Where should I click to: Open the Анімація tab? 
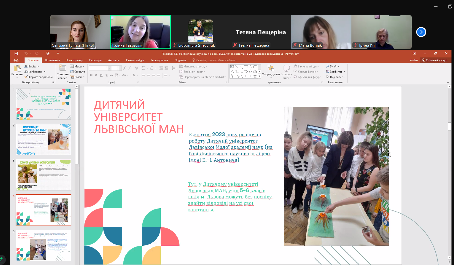(x=114, y=60)
